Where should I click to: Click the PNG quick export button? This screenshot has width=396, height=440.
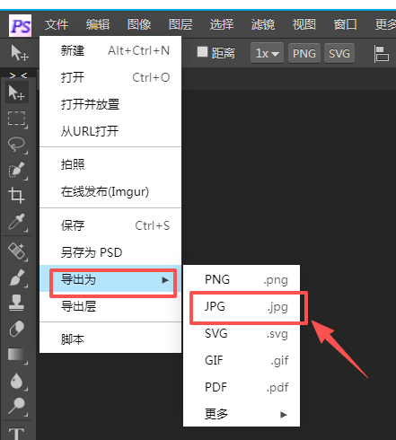(x=304, y=53)
